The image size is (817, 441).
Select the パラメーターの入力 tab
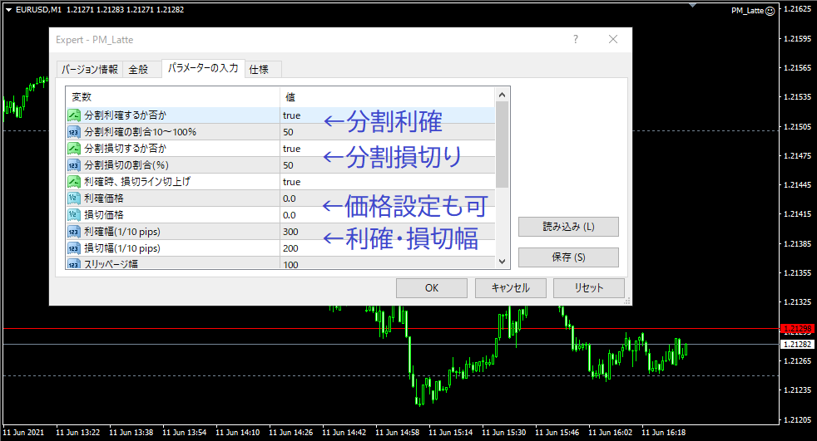coord(203,68)
